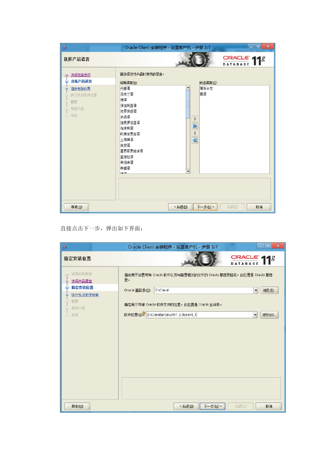Click 浏览(R) next to Oracle 基目录
Screen dimensions: 323x458
pyautogui.click(x=270, y=290)
